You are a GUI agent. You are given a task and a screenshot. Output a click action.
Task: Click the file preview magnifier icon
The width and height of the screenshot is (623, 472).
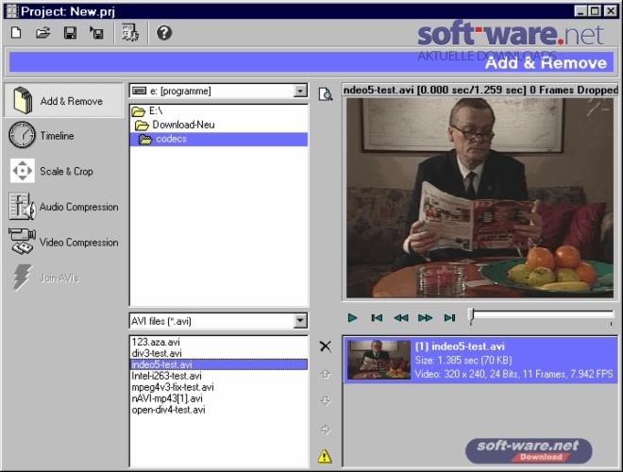coord(326,94)
